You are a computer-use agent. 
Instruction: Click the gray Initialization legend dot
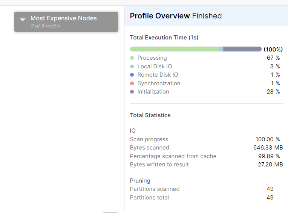coord(132,92)
